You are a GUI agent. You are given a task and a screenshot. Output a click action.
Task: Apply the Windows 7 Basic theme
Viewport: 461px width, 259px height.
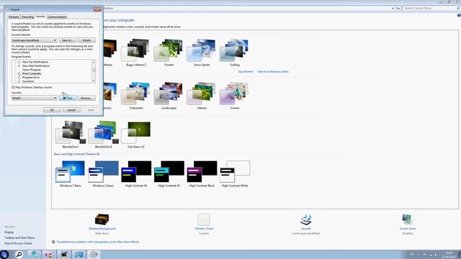click(x=71, y=174)
